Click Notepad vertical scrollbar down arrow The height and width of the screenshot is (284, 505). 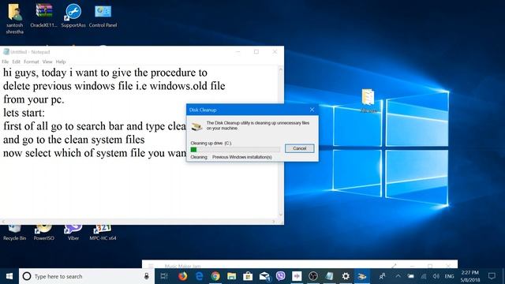pos(281,214)
